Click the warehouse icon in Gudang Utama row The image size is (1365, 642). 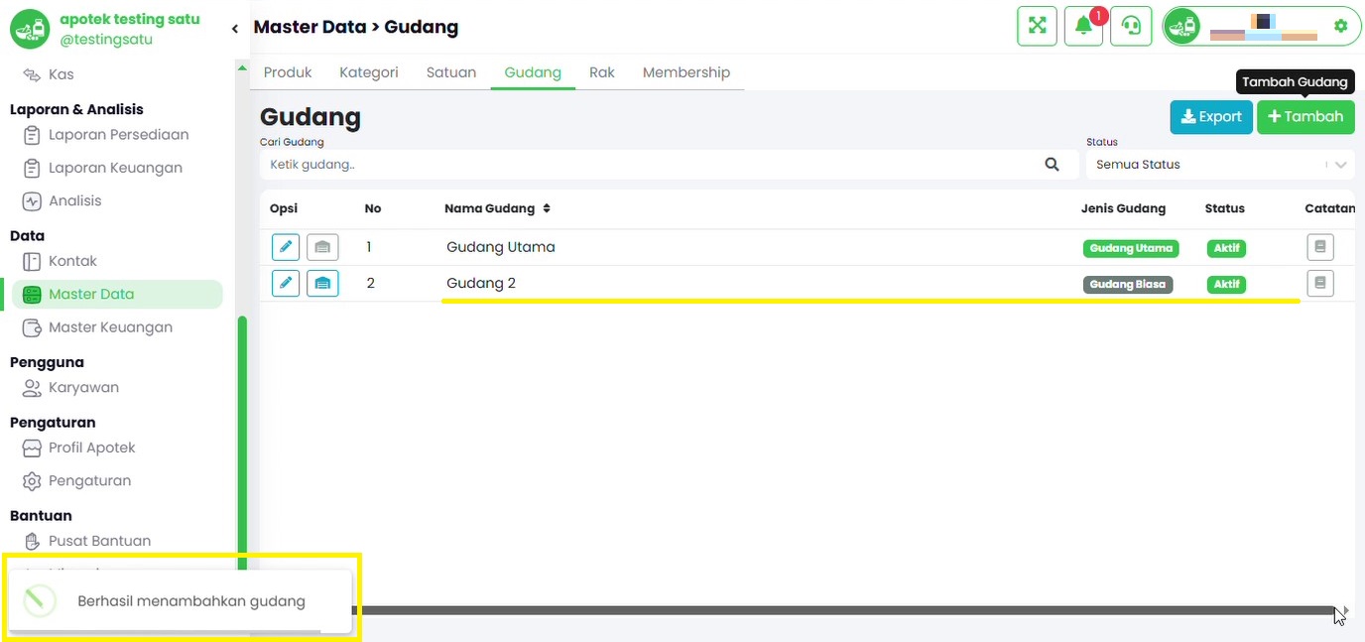322,247
